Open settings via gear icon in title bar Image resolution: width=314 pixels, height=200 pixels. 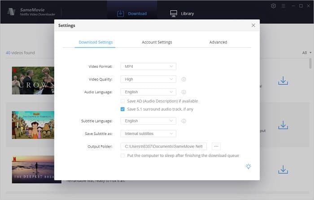coord(274,6)
